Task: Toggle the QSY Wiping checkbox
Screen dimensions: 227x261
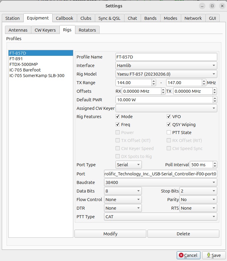Action: coord(169,125)
